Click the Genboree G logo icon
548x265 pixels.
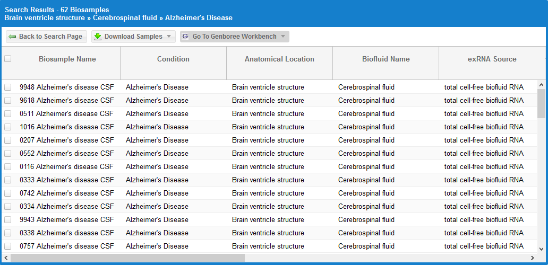click(185, 37)
